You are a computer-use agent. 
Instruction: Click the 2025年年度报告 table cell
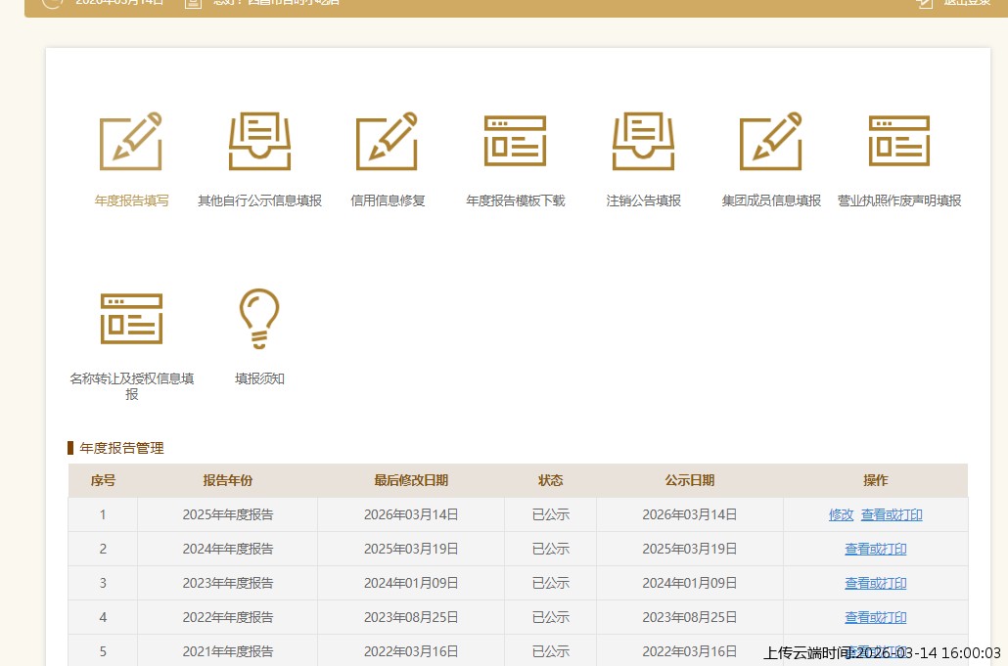[x=228, y=515]
